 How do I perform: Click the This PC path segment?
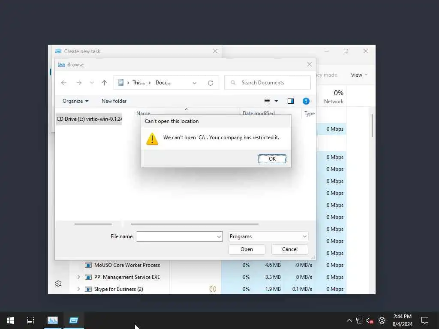(x=139, y=83)
